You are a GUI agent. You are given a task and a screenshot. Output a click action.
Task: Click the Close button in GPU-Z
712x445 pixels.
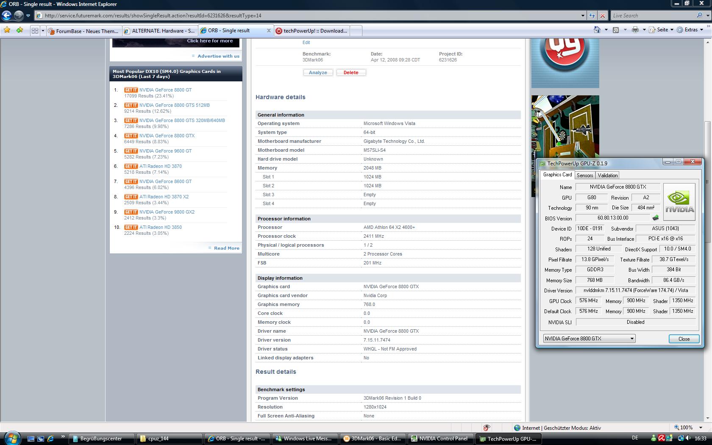(684, 339)
